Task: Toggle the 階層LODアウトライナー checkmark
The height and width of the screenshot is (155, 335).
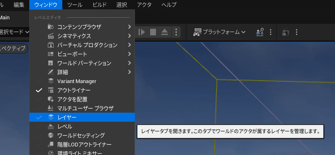Action: [39, 144]
